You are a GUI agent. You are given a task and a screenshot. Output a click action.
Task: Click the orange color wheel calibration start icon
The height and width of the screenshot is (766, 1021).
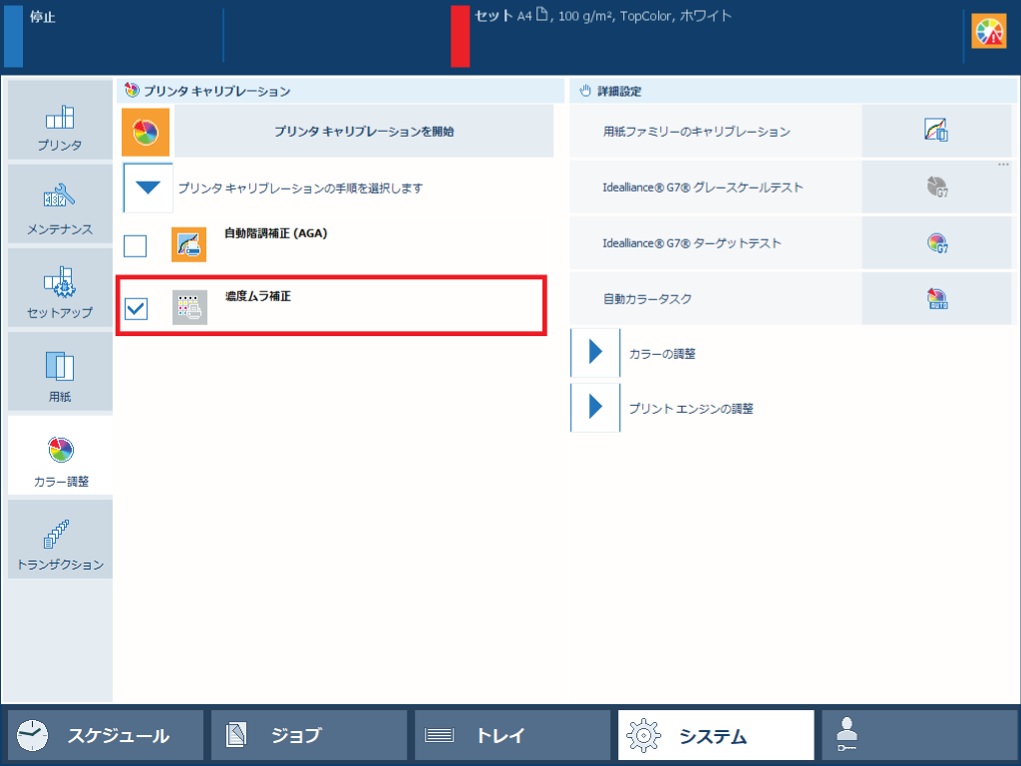tap(146, 133)
